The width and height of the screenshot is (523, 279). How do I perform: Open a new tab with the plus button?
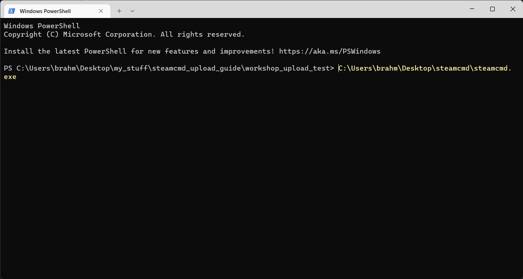pyautogui.click(x=119, y=11)
